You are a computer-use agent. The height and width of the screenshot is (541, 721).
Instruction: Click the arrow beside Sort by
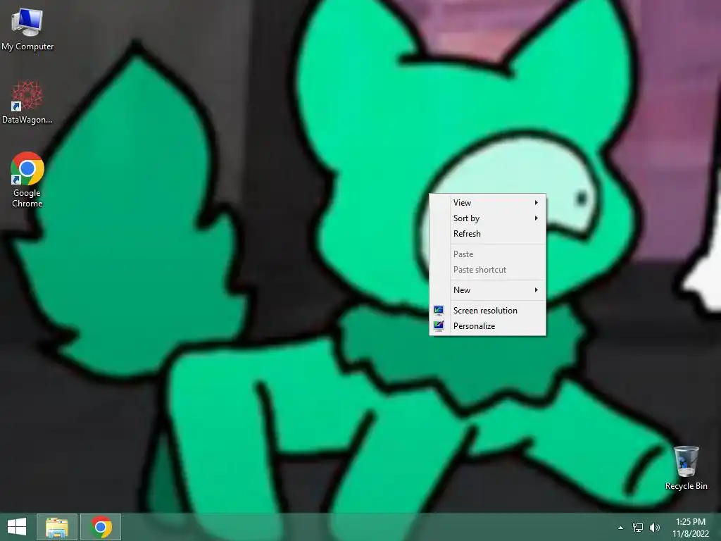536,218
